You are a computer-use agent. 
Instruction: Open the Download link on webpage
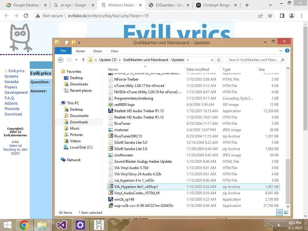click(13, 114)
